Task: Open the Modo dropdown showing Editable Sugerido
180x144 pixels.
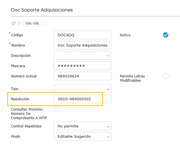Action: pyautogui.click(x=82, y=136)
